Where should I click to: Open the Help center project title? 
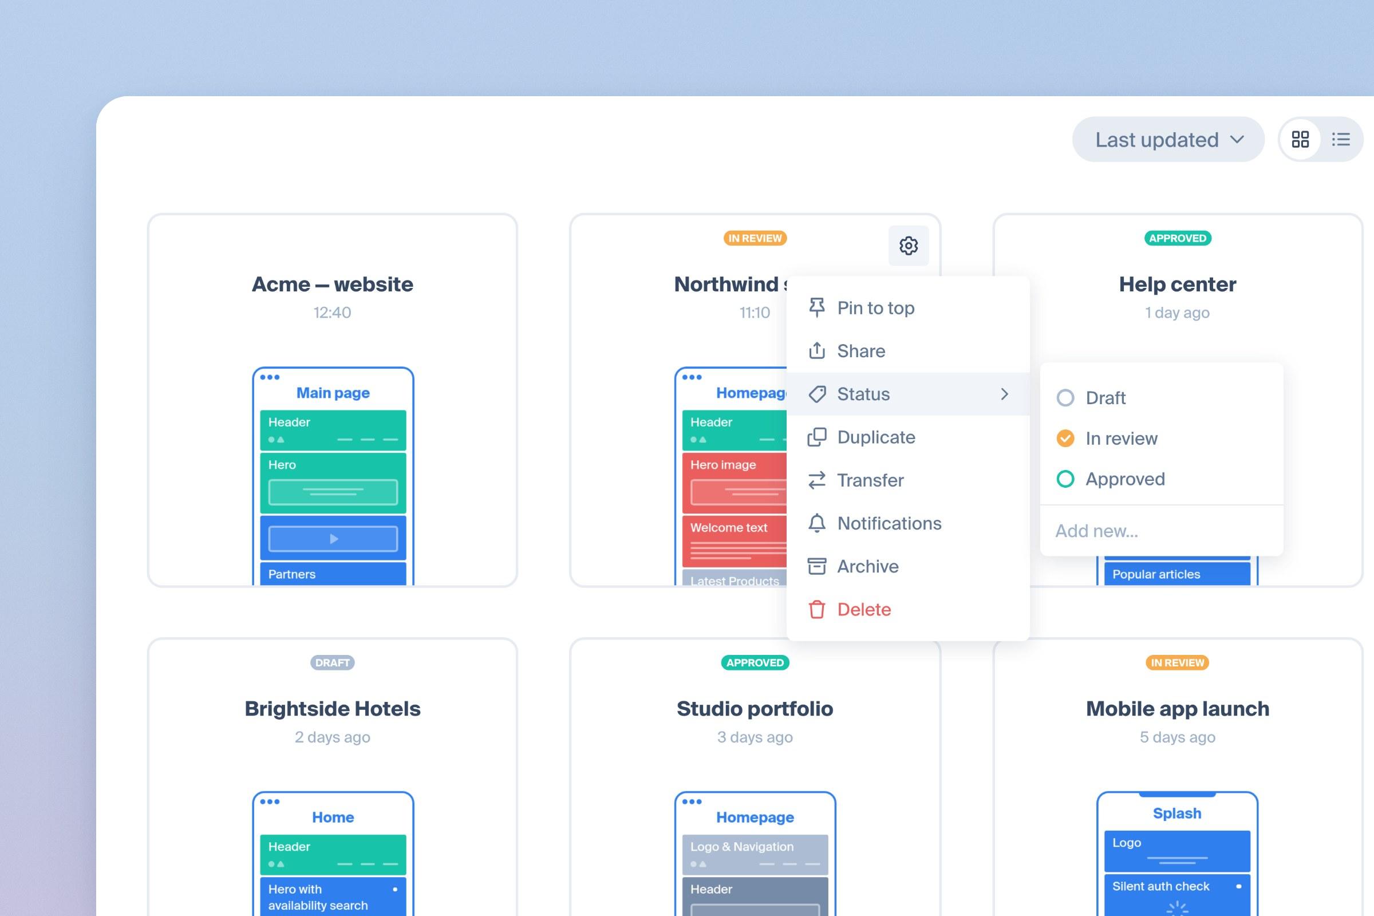pos(1178,285)
